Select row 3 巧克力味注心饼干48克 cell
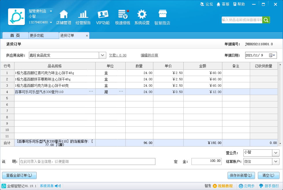This screenshot has width=283, height=190. (55, 85)
